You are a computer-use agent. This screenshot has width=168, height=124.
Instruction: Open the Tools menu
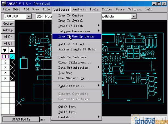(x=94, y=9)
